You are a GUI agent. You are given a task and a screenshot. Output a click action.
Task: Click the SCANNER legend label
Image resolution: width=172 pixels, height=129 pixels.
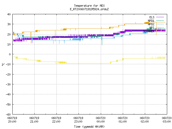149,31
